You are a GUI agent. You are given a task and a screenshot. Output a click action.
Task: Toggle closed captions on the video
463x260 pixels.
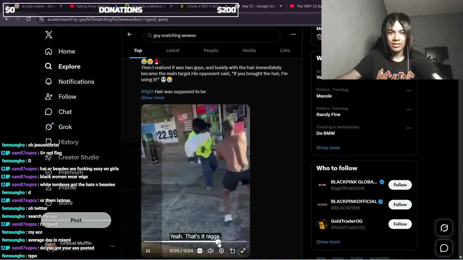click(200, 251)
